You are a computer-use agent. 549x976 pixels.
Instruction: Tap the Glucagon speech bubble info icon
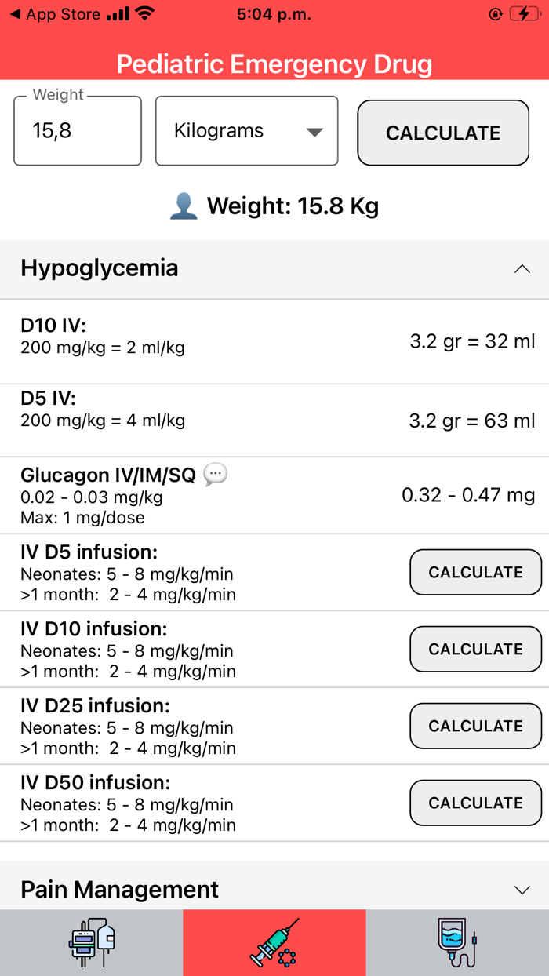tap(215, 474)
